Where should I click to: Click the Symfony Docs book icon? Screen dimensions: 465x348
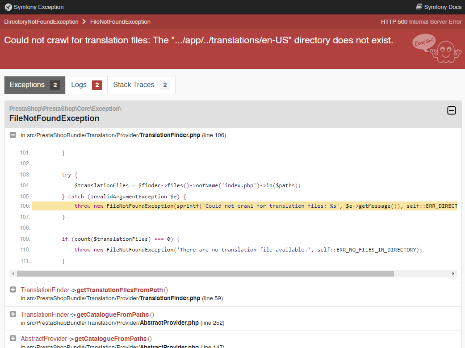click(419, 7)
